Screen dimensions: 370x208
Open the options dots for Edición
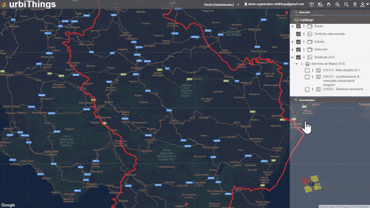point(304,42)
